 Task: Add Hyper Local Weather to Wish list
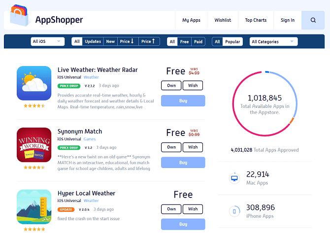point(193,209)
